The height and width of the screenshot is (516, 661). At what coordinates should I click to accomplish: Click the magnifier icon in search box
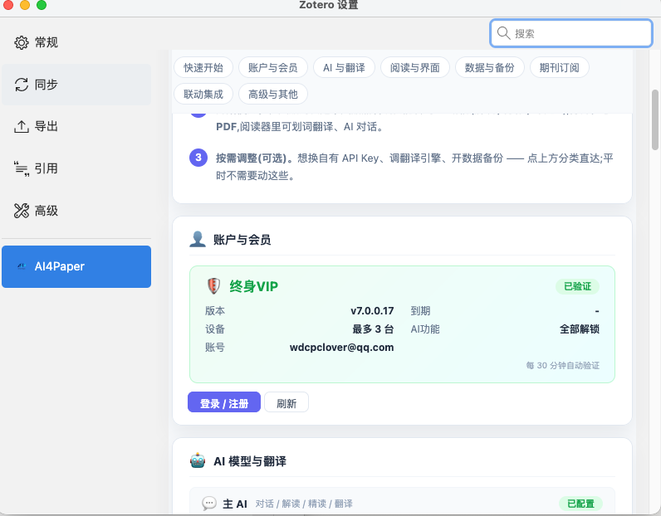click(503, 33)
